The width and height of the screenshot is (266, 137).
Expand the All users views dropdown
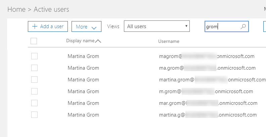click(x=157, y=26)
